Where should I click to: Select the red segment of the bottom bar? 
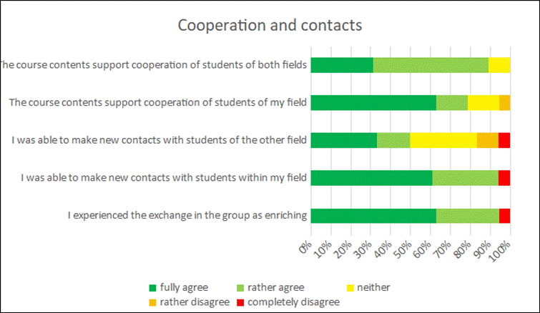coord(504,215)
